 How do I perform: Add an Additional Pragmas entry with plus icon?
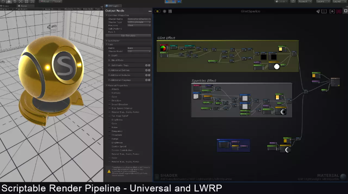tap(146, 80)
